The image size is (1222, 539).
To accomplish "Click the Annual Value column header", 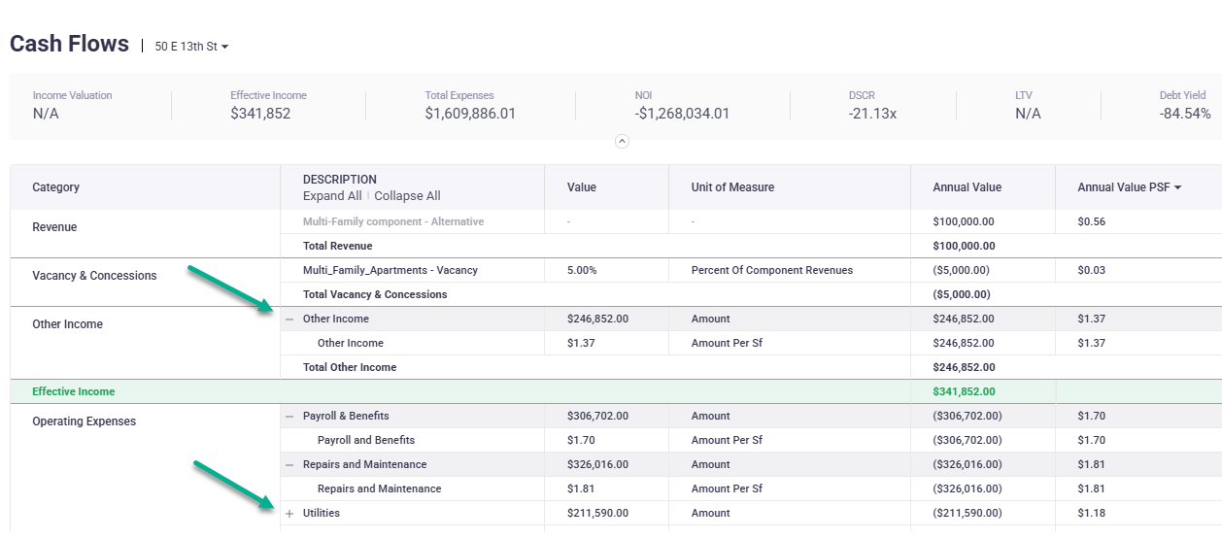I will click(x=967, y=187).
